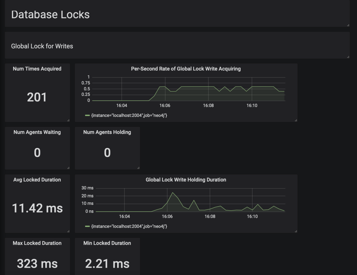Click resize handle of Num Agents Holding panel
Image resolution: width=357 pixels, height=275 pixels.
138,168
